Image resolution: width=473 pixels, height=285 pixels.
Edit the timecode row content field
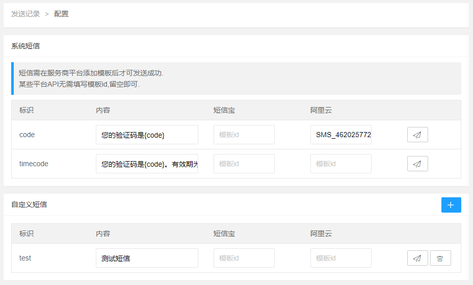click(147, 164)
